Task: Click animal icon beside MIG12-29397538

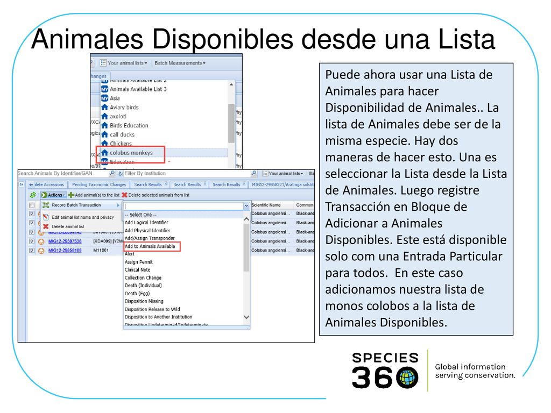Action: (x=41, y=241)
